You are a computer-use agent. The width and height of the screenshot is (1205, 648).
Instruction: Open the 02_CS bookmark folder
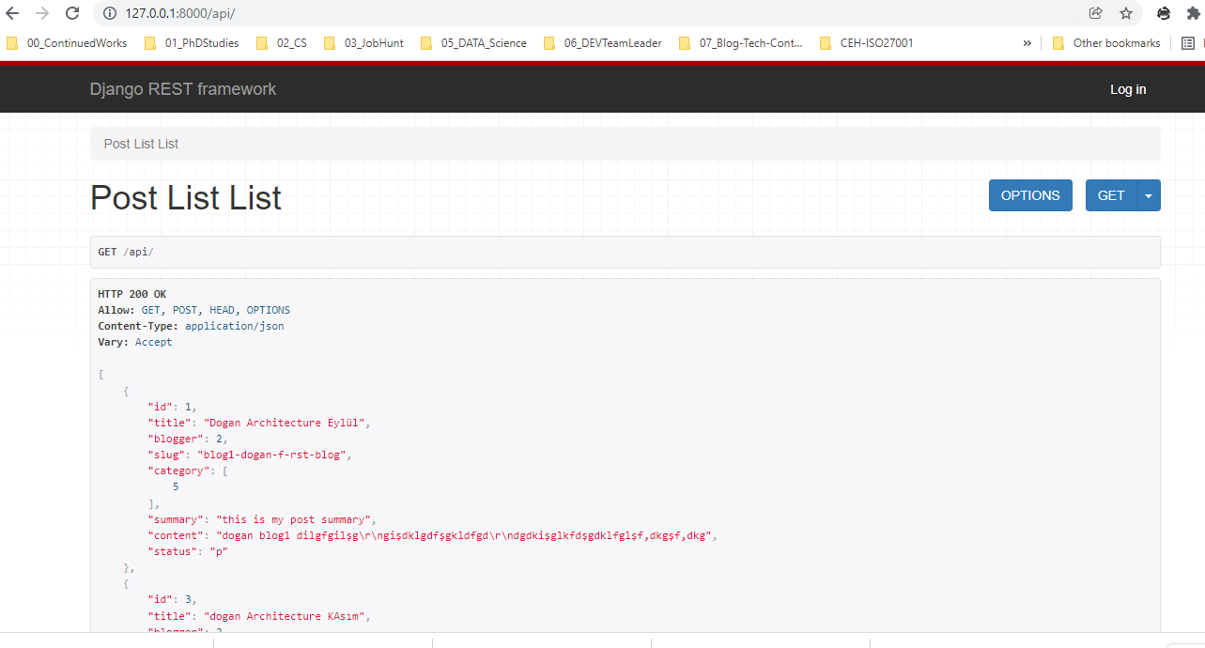282,43
